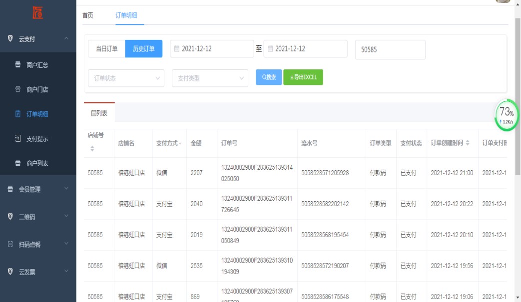Open the 订单状态 dropdown
The image size is (521, 302).
coord(126,78)
